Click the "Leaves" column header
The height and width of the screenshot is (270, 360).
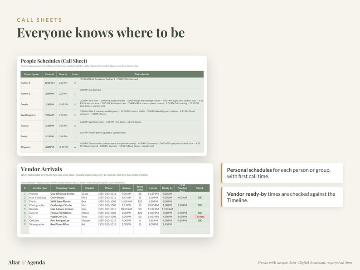tap(153, 188)
